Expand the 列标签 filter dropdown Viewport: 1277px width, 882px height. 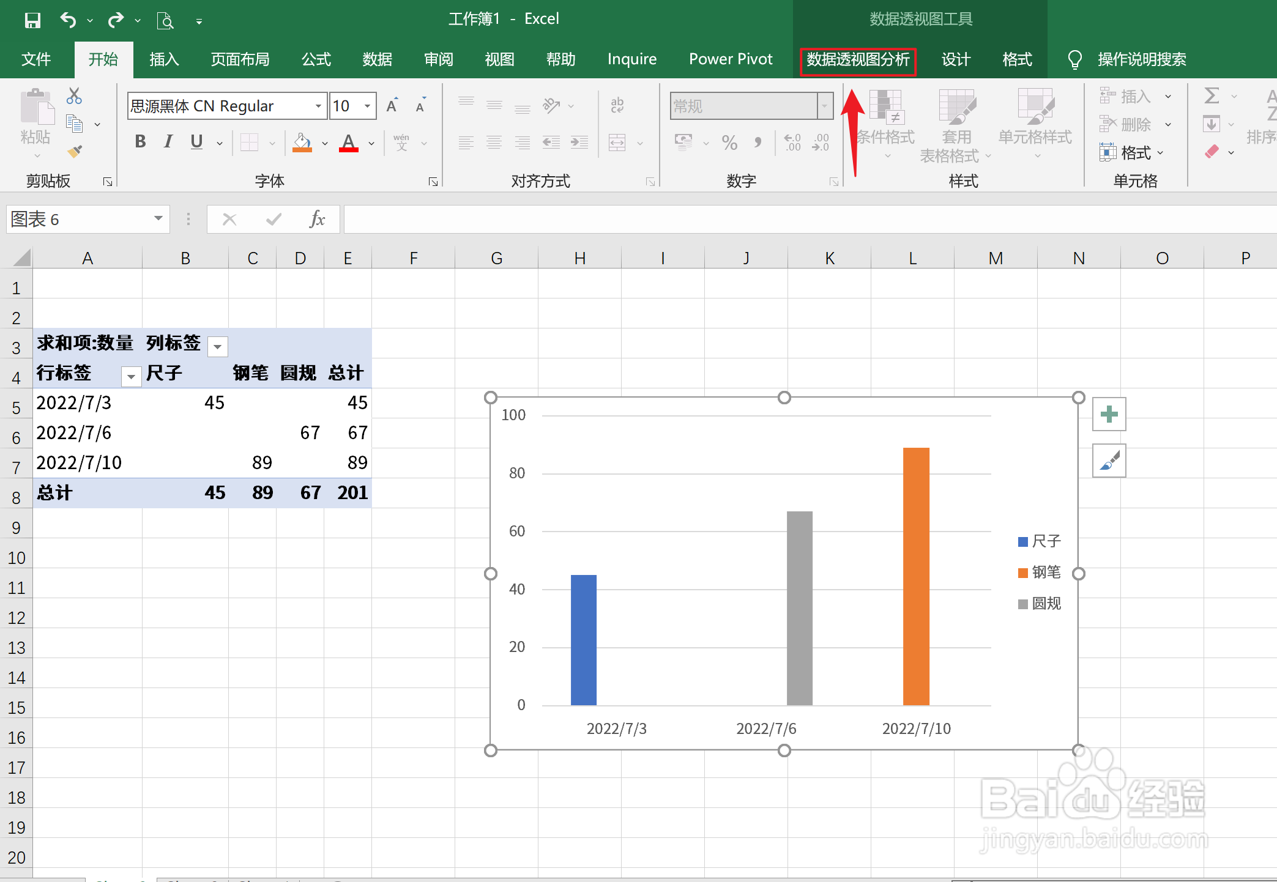click(x=217, y=346)
